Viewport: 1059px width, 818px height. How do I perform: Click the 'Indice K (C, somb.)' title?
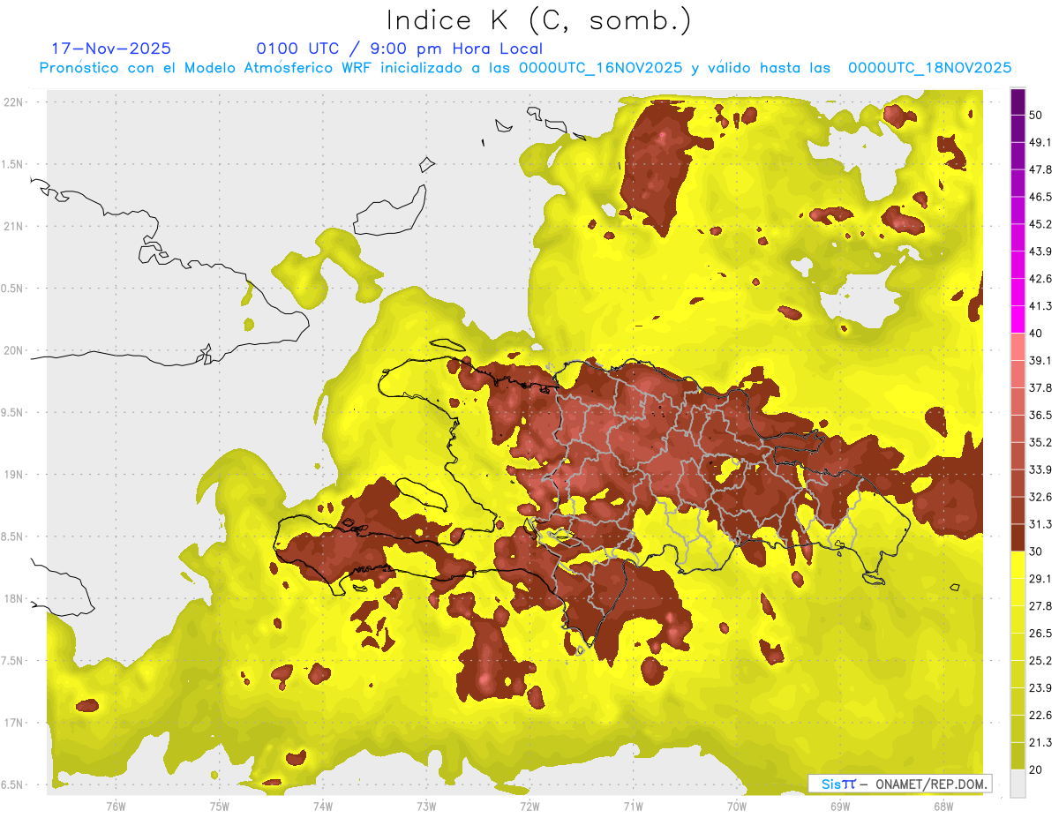539,20
